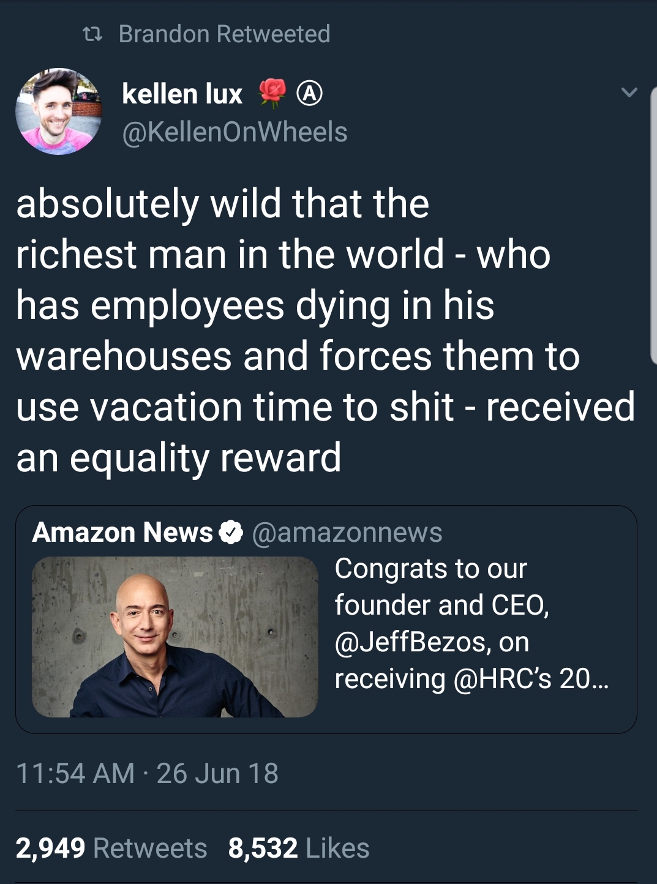
Task: Click the kellen lux display name
Action: pyautogui.click(x=182, y=92)
